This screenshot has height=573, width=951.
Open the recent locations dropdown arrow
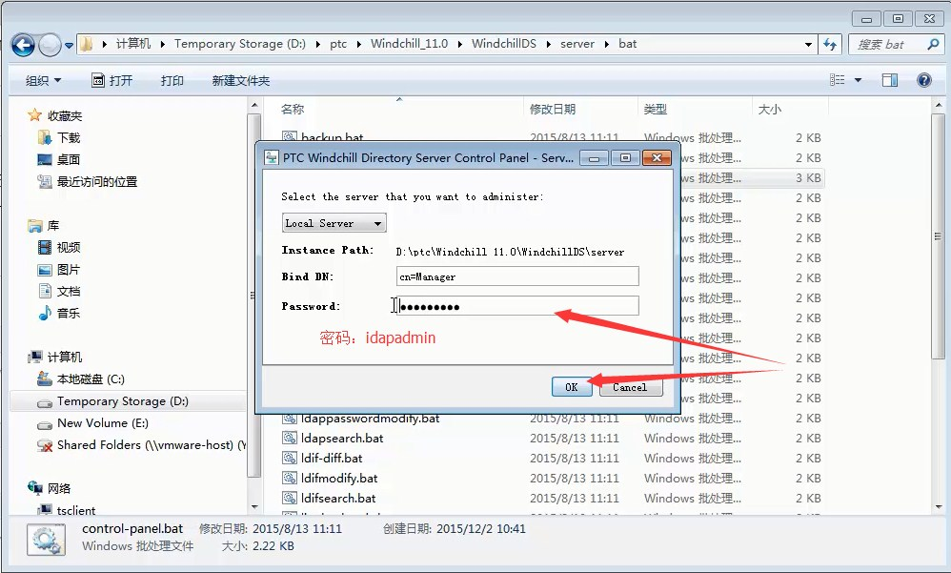(69, 45)
